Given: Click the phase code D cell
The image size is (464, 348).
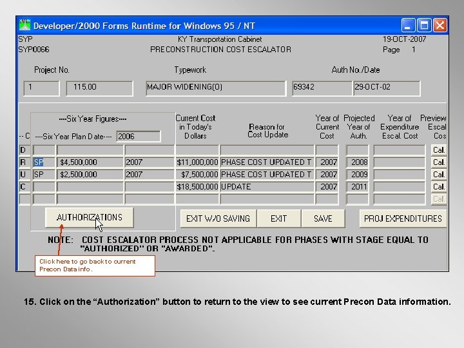Looking at the screenshot, I should 24,150.
